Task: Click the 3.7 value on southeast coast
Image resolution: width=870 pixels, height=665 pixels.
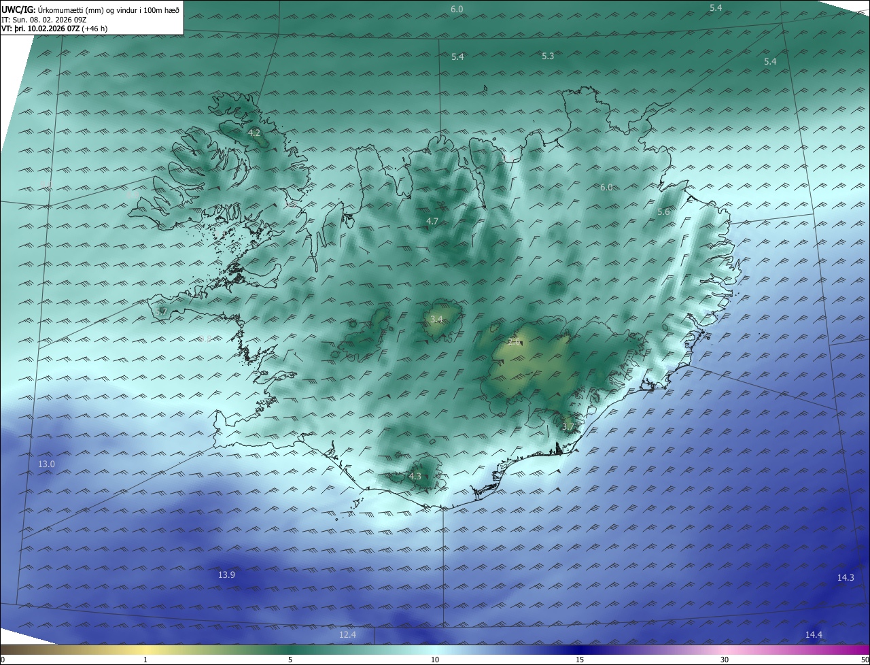Action: (568, 427)
